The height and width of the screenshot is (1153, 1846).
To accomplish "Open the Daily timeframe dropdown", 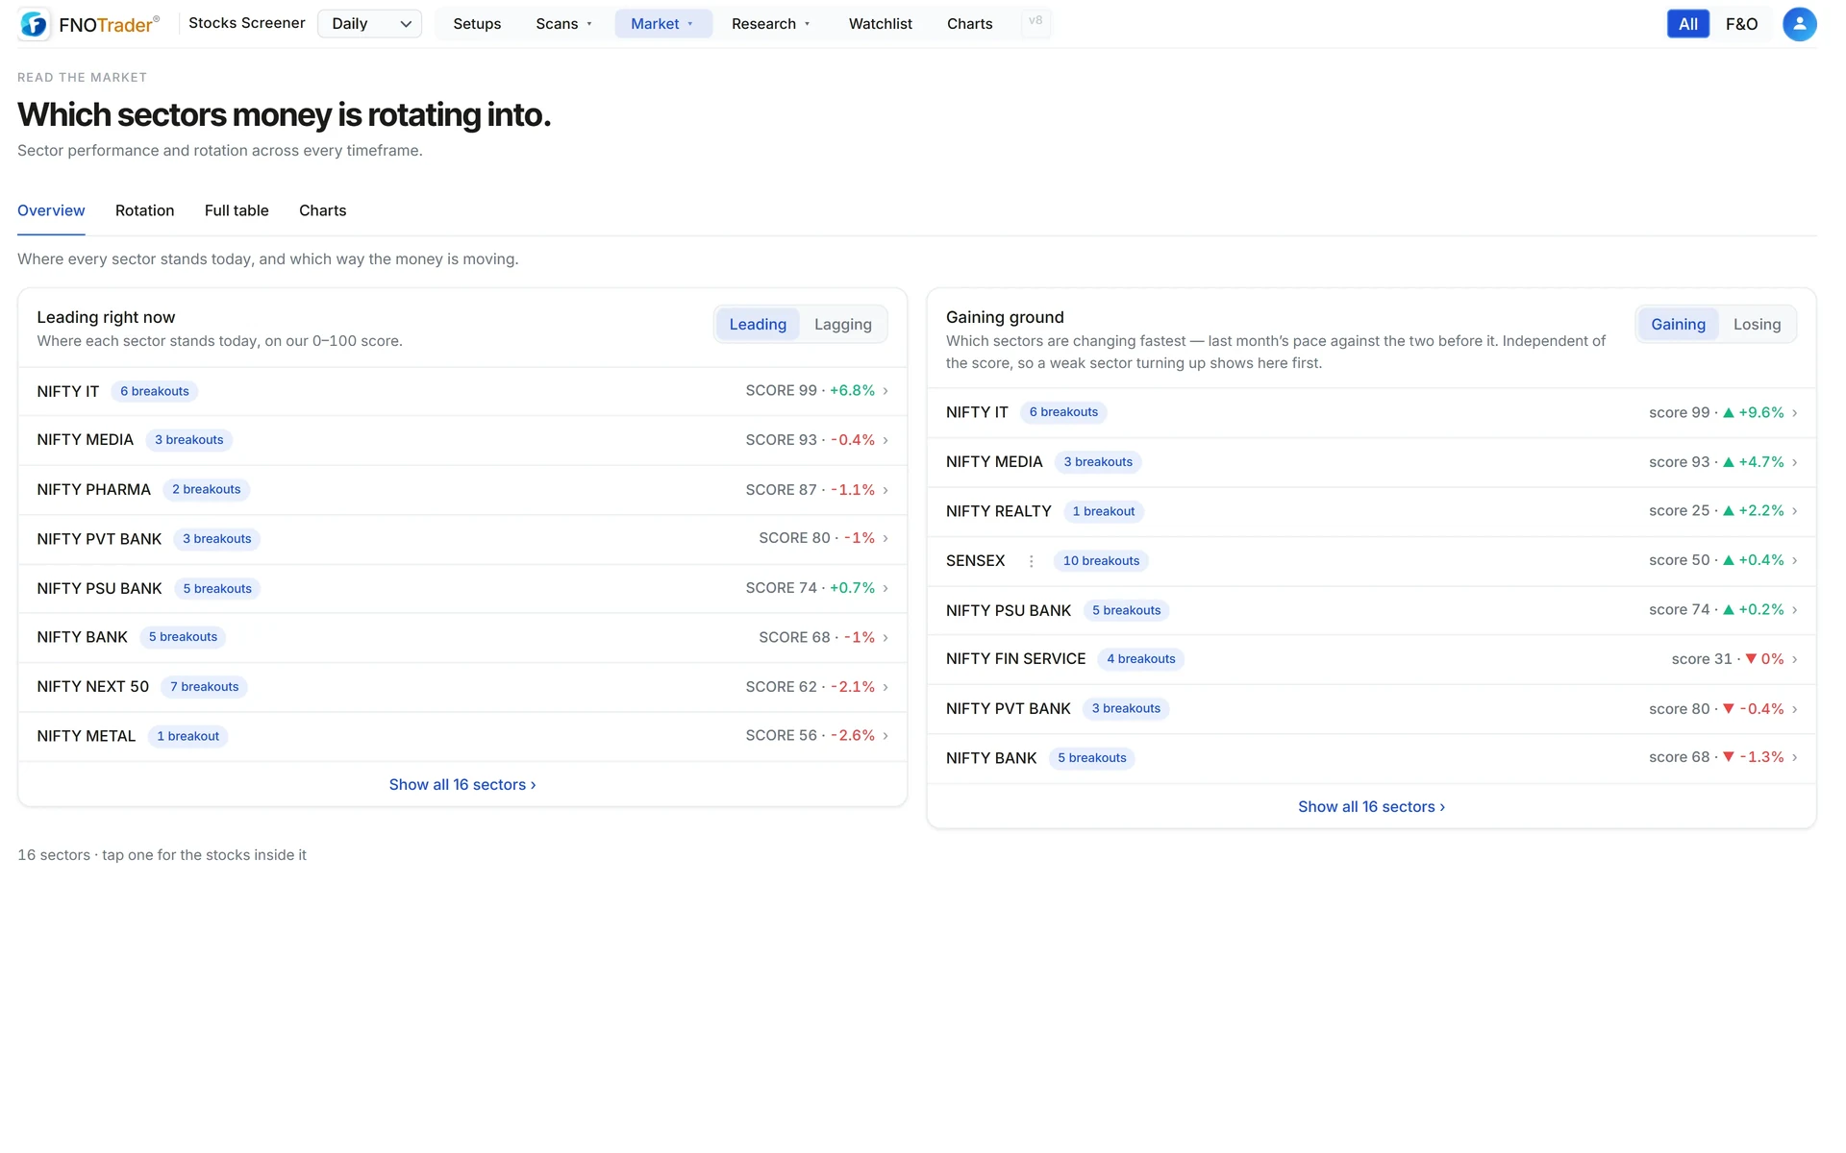I will tap(370, 24).
